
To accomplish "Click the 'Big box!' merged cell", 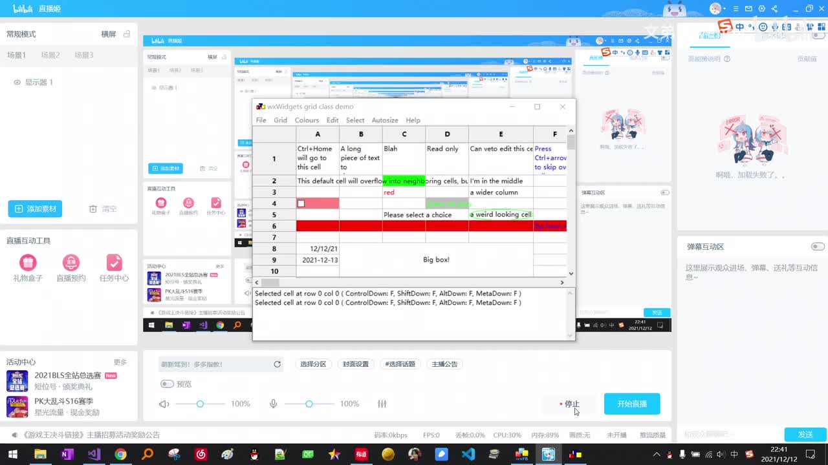I will (436, 260).
